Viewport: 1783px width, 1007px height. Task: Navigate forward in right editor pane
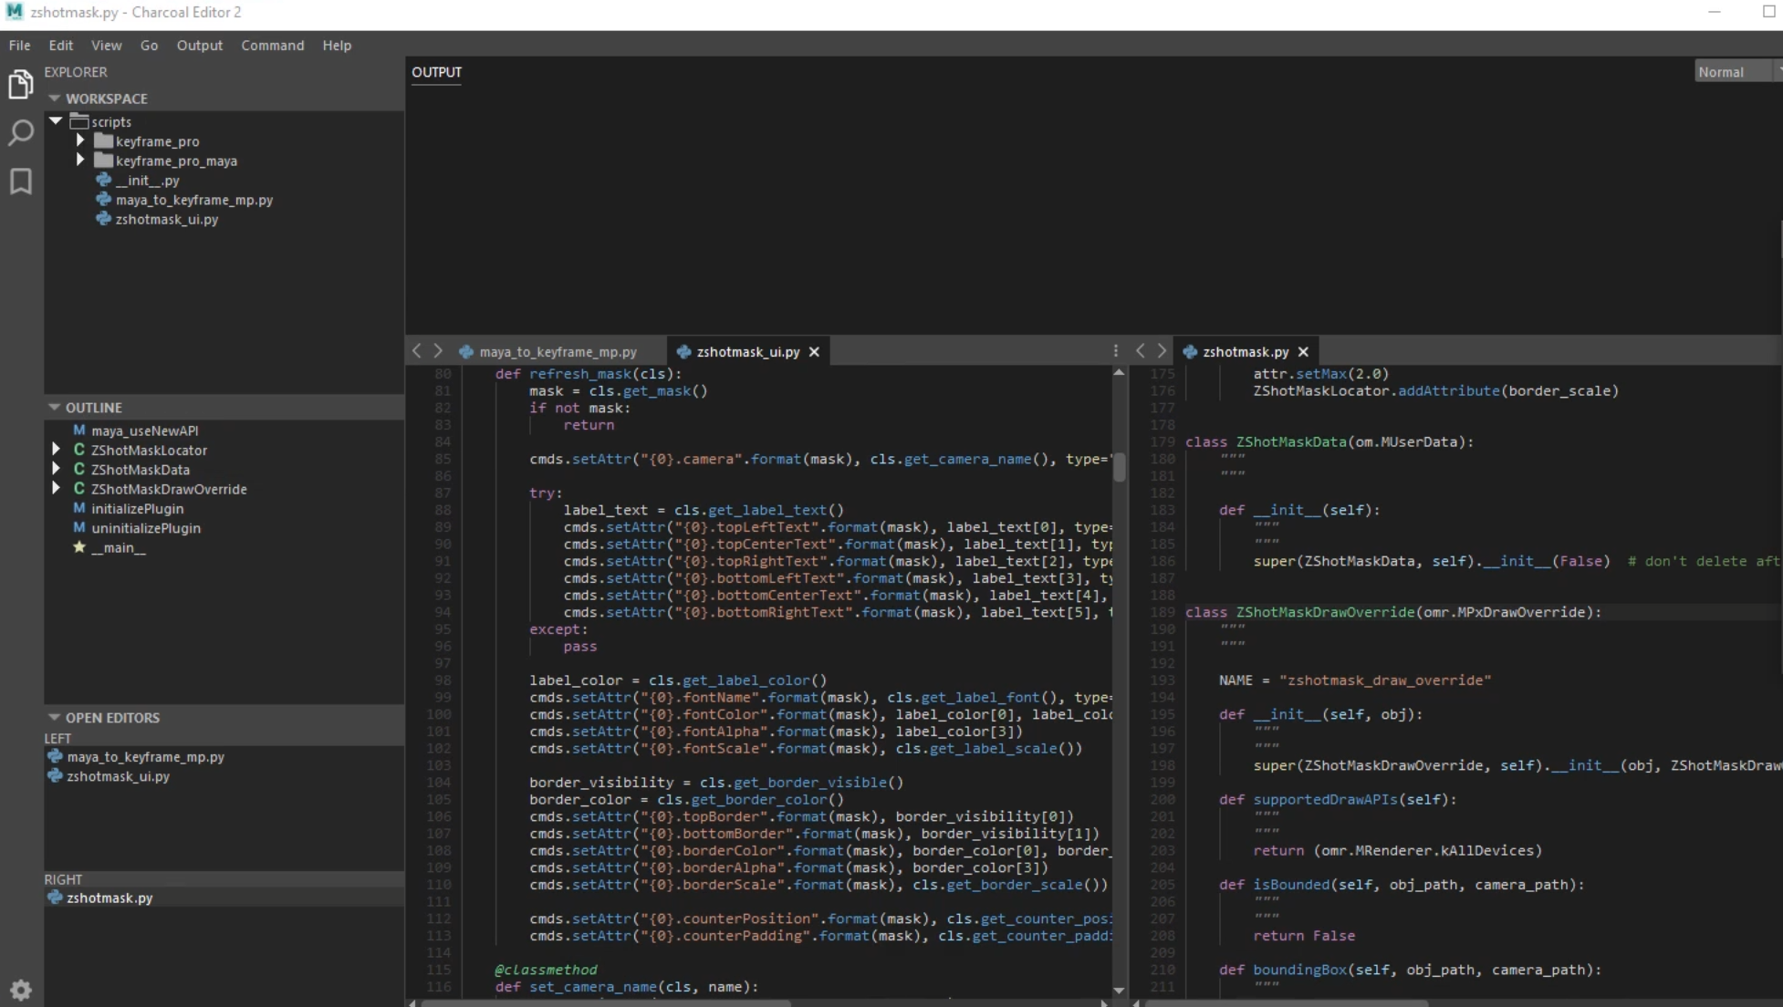(1162, 350)
